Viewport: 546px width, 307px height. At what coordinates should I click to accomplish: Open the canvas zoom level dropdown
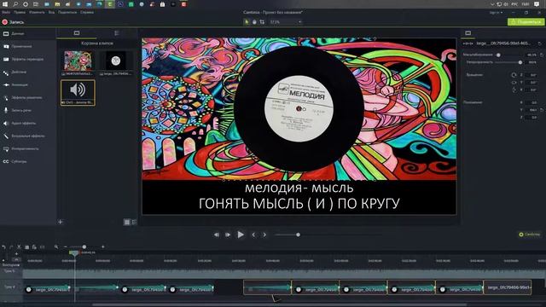285,22
